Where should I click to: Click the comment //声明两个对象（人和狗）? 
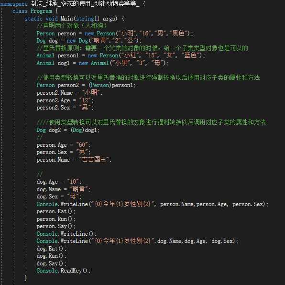(x=72, y=26)
